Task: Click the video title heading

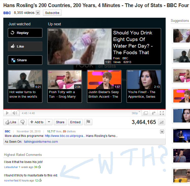Action: point(96,5)
